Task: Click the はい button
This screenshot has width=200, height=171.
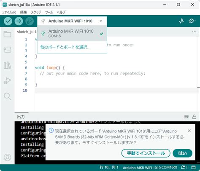Action: pos(182,153)
